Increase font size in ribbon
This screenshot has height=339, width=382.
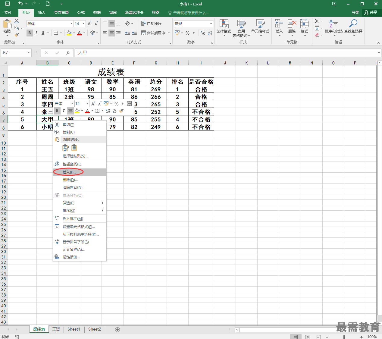(89, 24)
